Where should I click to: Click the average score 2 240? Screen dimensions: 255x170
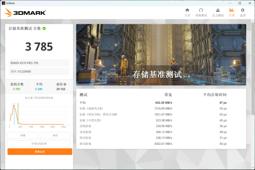point(39,89)
